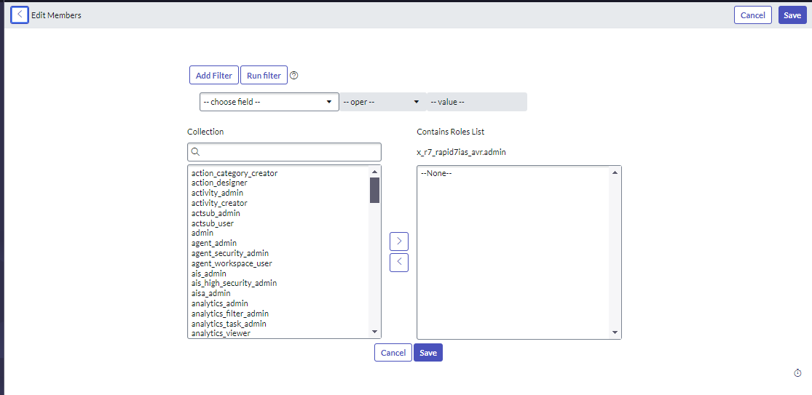The image size is (812, 395).
Task: Select activity_admin role
Action: click(x=217, y=193)
